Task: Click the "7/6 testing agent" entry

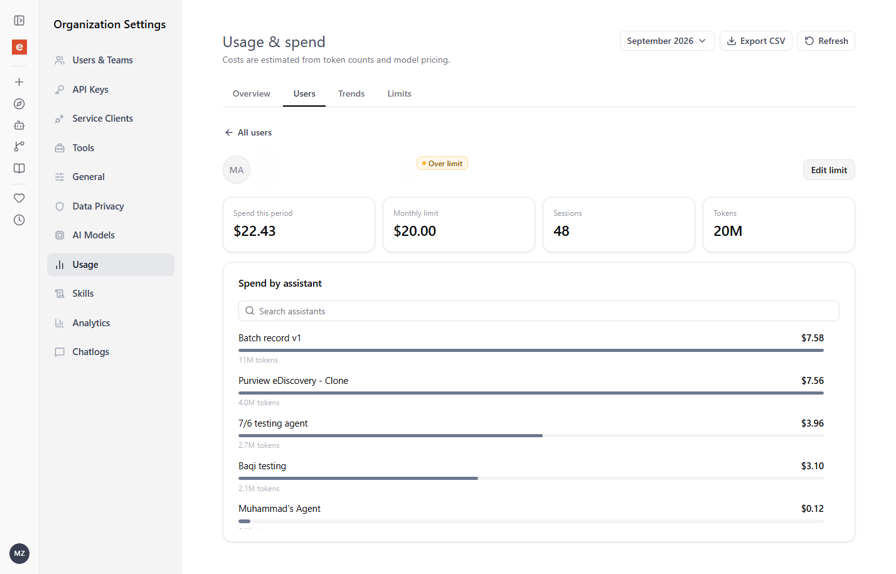Action: tap(273, 423)
